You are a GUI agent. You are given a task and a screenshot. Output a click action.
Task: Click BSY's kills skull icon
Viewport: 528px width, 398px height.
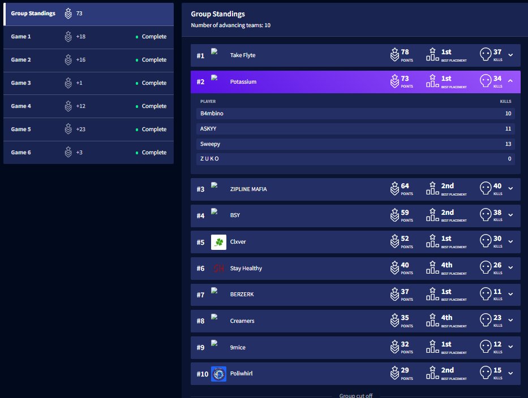[486, 215]
